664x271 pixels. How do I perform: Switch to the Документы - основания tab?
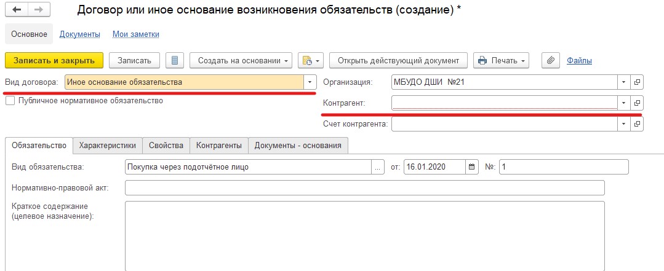298,146
